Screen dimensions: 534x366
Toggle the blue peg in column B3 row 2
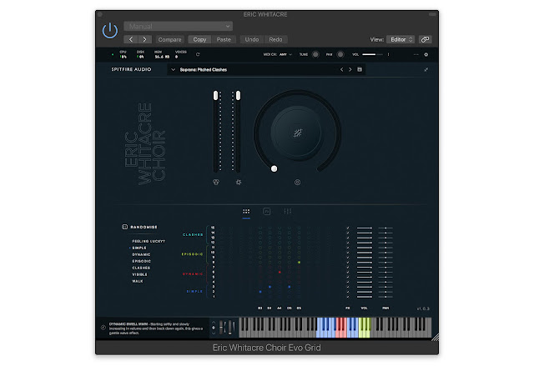(260, 292)
